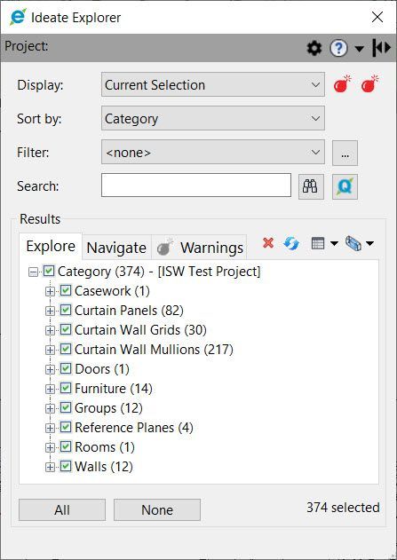Collapse the Category (374) root node
Image resolution: width=397 pixels, height=560 pixels.
33,272
